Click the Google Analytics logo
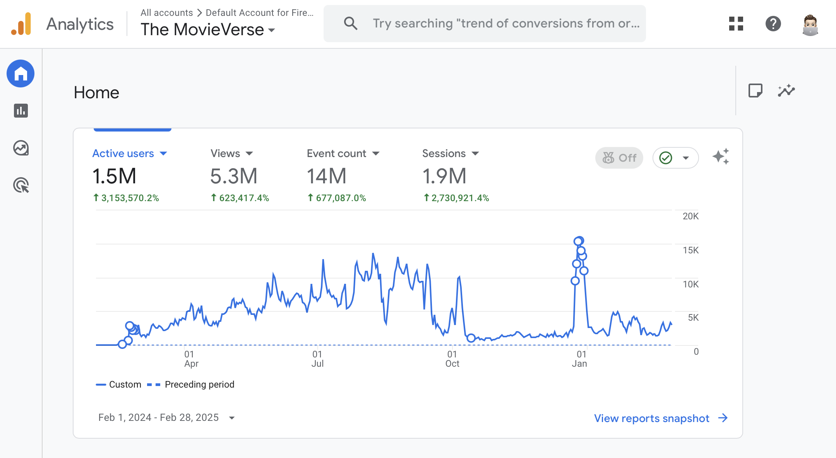This screenshot has width=836, height=458. 21,24
